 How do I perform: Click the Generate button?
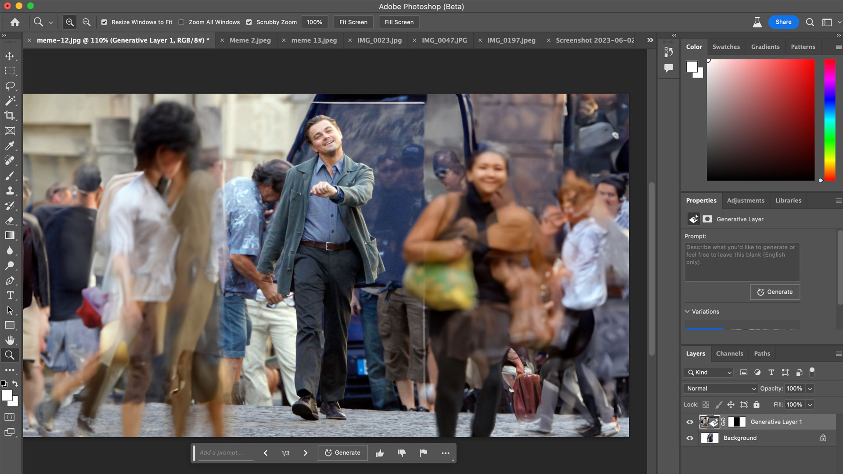(343, 452)
